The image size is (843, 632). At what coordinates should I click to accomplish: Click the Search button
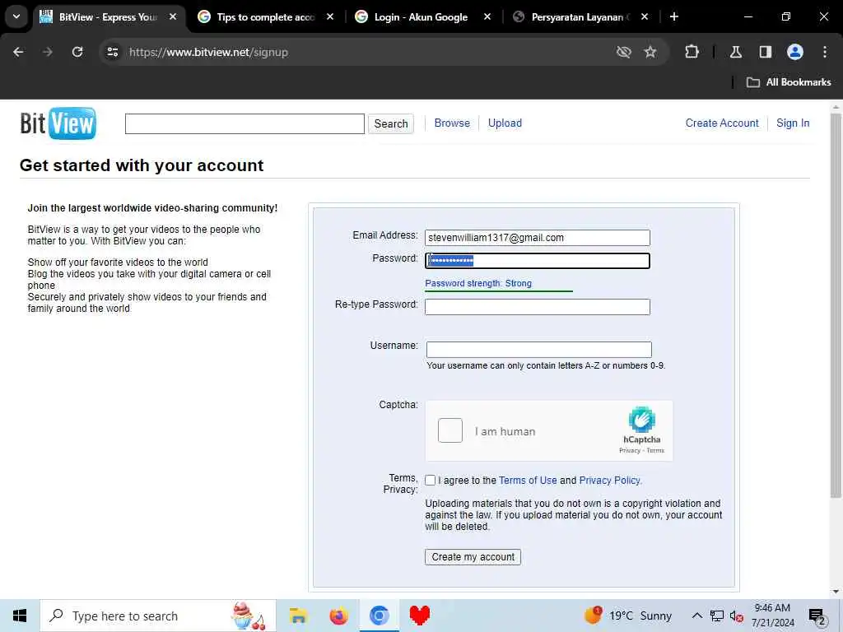(x=391, y=123)
